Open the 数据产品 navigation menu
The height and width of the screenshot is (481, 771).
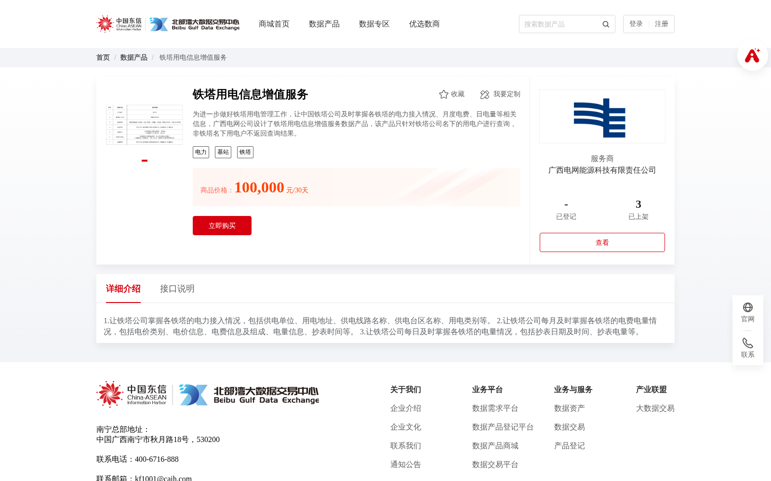point(324,24)
